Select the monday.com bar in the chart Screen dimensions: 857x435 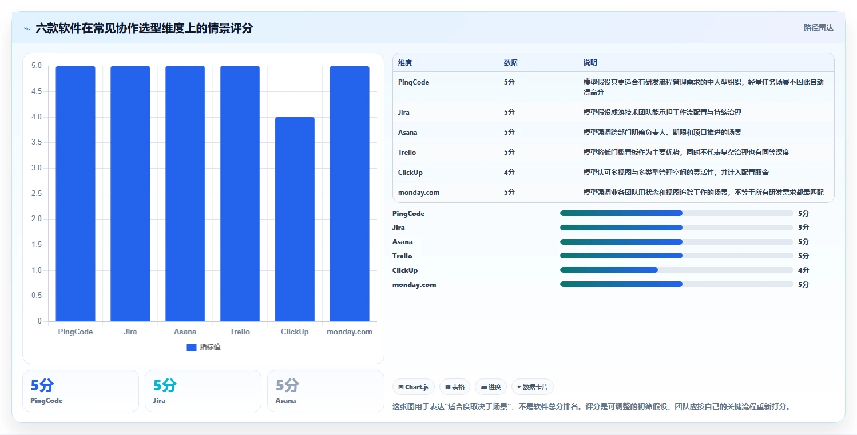pyautogui.click(x=350, y=194)
